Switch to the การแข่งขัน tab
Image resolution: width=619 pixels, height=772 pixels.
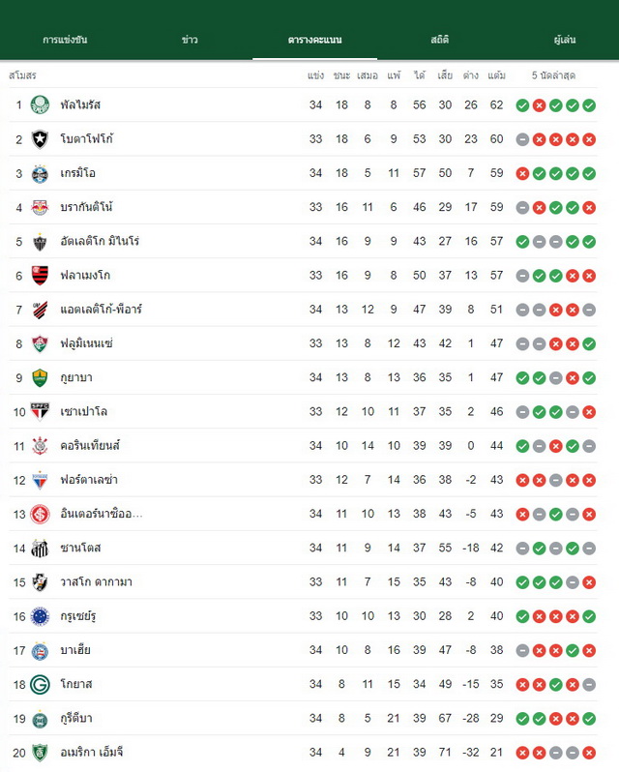pyautogui.click(x=65, y=40)
